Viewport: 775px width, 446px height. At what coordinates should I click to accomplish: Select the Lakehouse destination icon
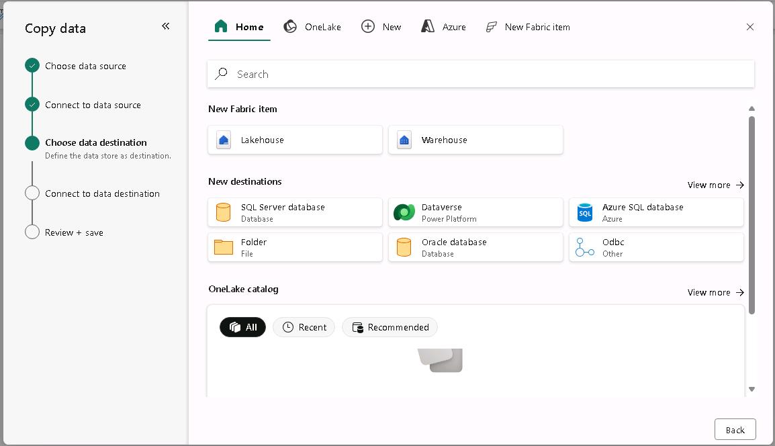pyautogui.click(x=224, y=140)
